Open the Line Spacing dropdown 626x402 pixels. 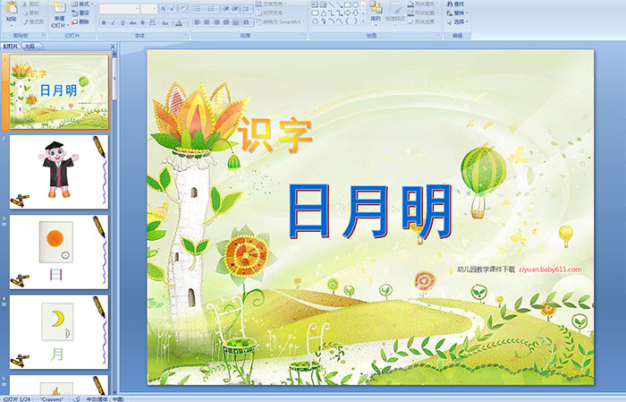248,9
